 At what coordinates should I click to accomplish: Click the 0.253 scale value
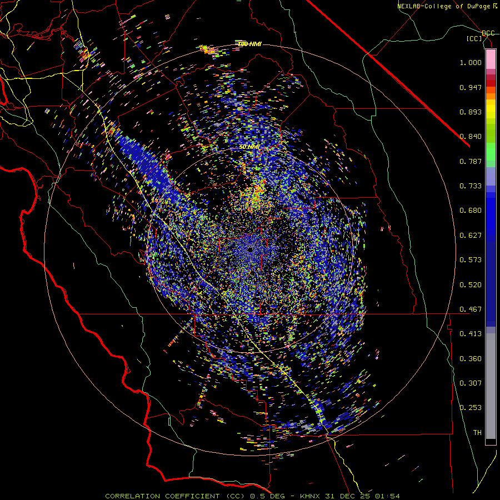[471, 408]
